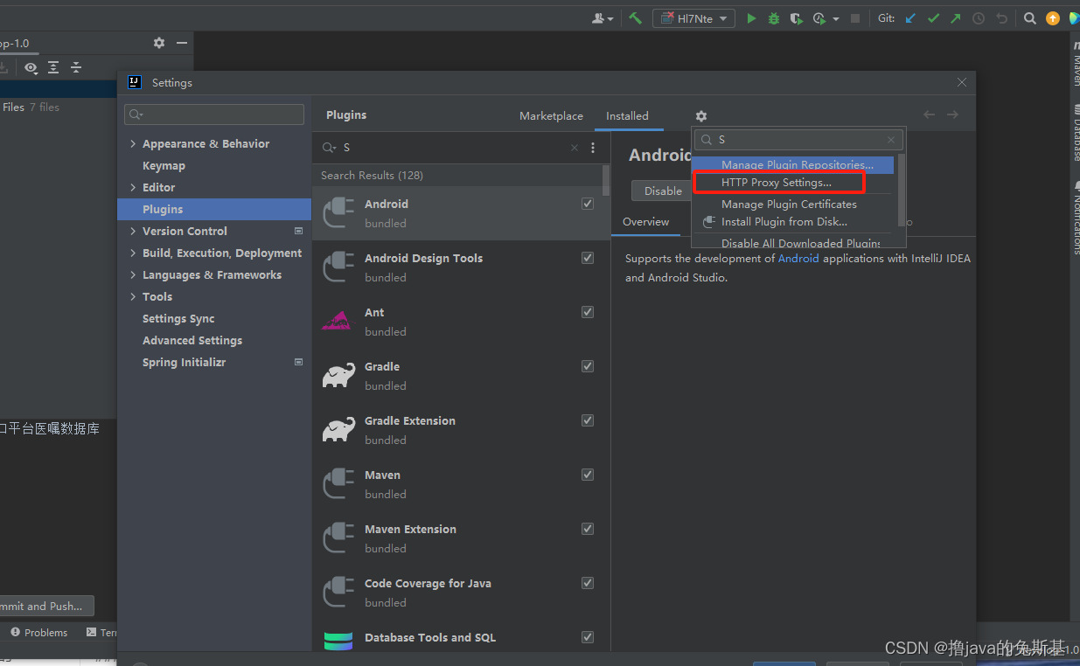Expand Build, Execution, Deployment node
The height and width of the screenshot is (666, 1080).
pos(133,253)
